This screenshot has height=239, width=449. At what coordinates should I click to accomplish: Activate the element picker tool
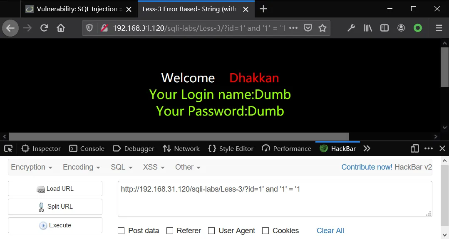tap(8, 149)
